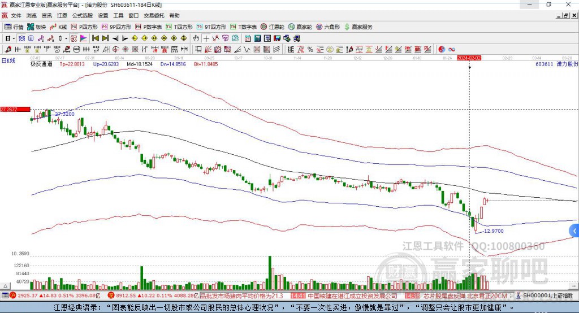This screenshot has height=313, width=579.
Task: Click the last yellow diamond arrow icon
Action: click(184, 38)
